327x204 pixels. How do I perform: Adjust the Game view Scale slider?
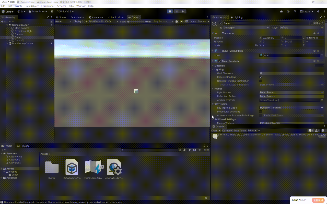pos(136,22)
